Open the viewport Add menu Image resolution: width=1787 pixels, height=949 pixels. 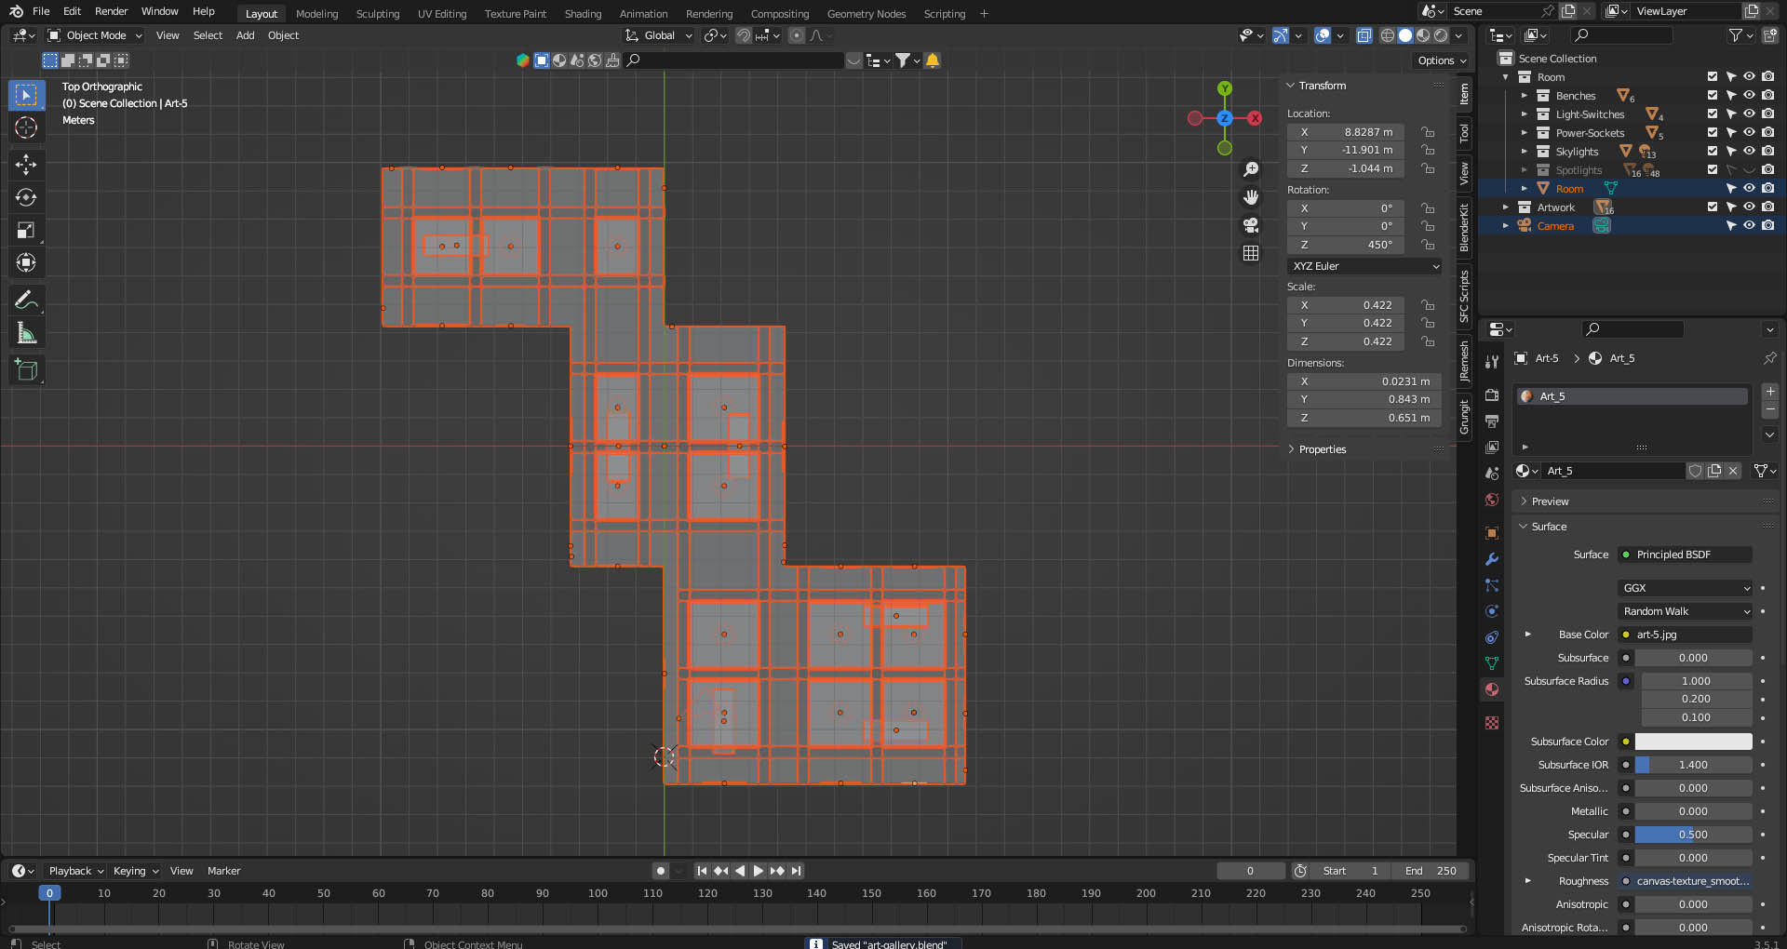[245, 35]
